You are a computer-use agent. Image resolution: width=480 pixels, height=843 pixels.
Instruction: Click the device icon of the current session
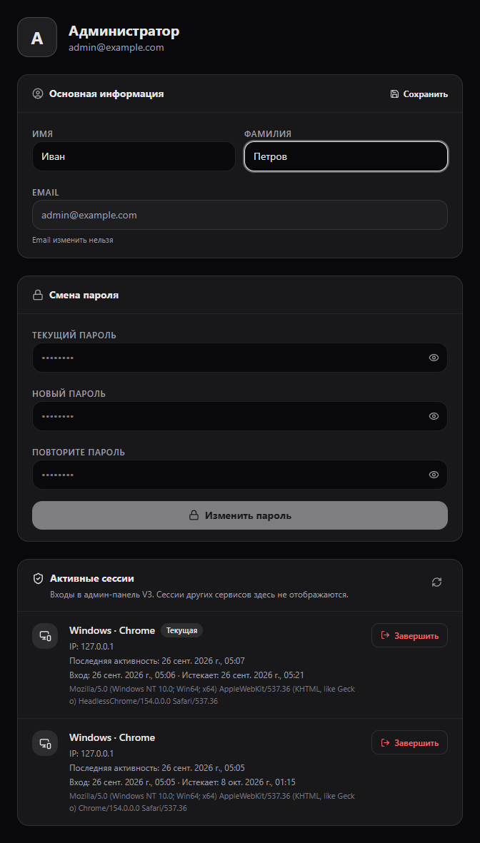(45, 636)
